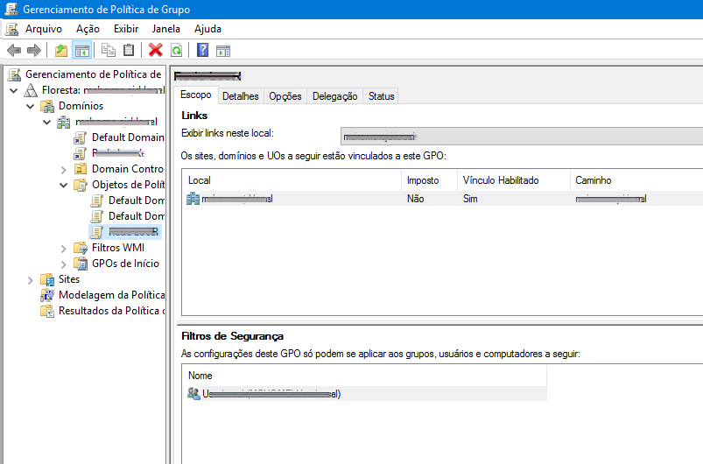Click the green Refresh toolbar icon
The image size is (703, 464).
tap(176, 51)
